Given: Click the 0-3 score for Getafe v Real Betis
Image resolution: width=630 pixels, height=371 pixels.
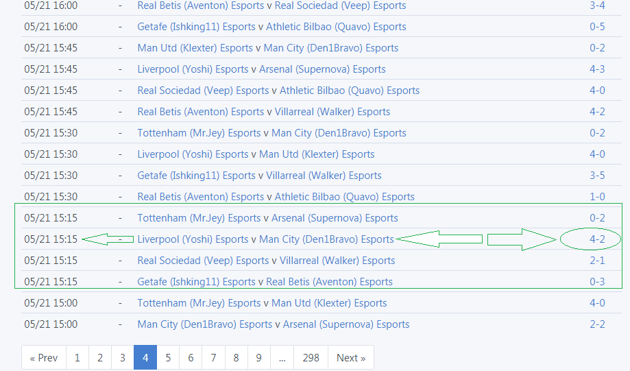Looking at the screenshot, I should 597,282.
